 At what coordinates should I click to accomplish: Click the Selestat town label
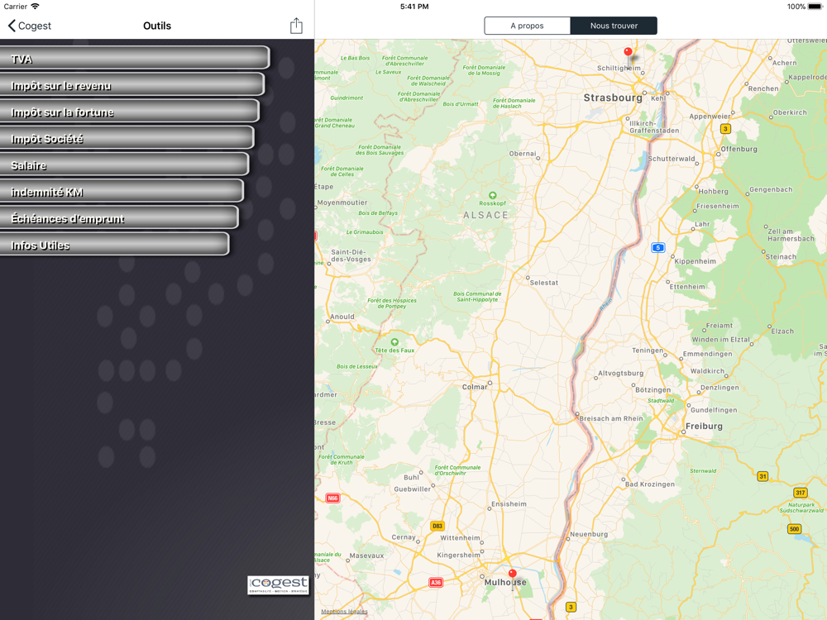coord(544,283)
